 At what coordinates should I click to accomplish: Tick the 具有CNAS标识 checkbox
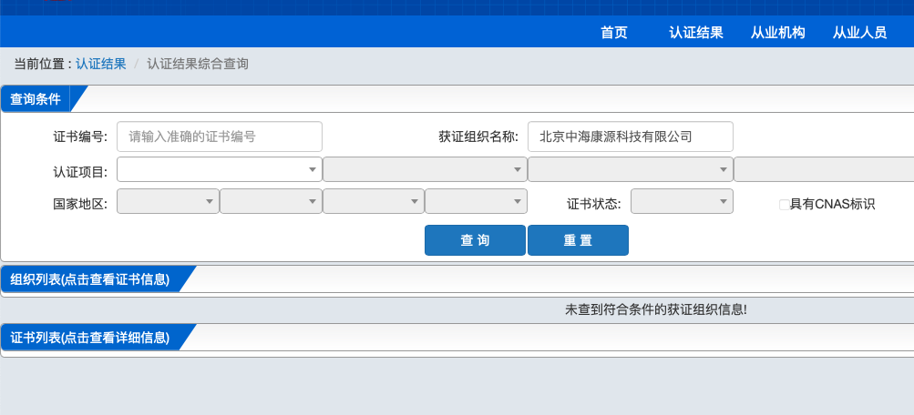coord(784,204)
